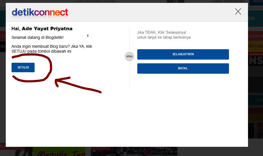Open the crowd photo thumbnail at bottom
Image resolution: width=263 pixels, height=156 pixels.
[x=134, y=151]
